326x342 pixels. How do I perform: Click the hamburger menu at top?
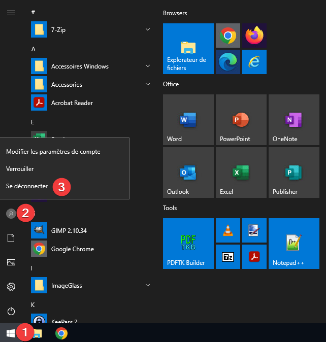(x=11, y=13)
